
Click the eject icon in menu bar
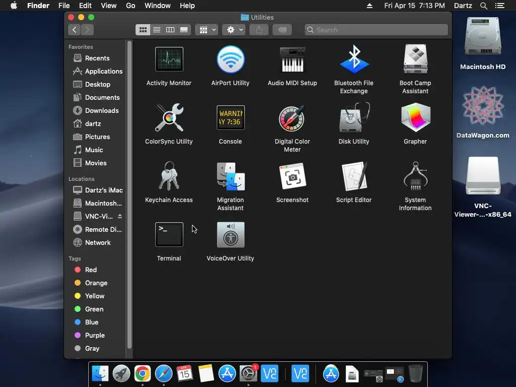[x=369, y=6]
